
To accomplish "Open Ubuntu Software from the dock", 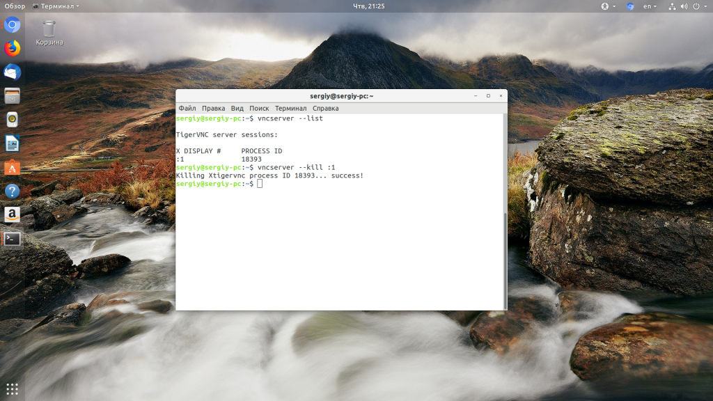I will (x=12, y=168).
